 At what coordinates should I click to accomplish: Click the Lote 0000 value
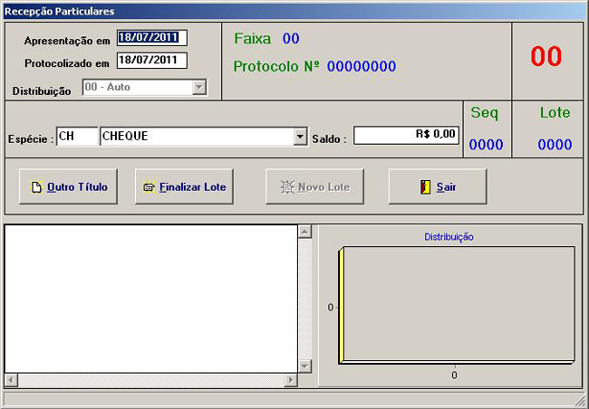coord(555,145)
